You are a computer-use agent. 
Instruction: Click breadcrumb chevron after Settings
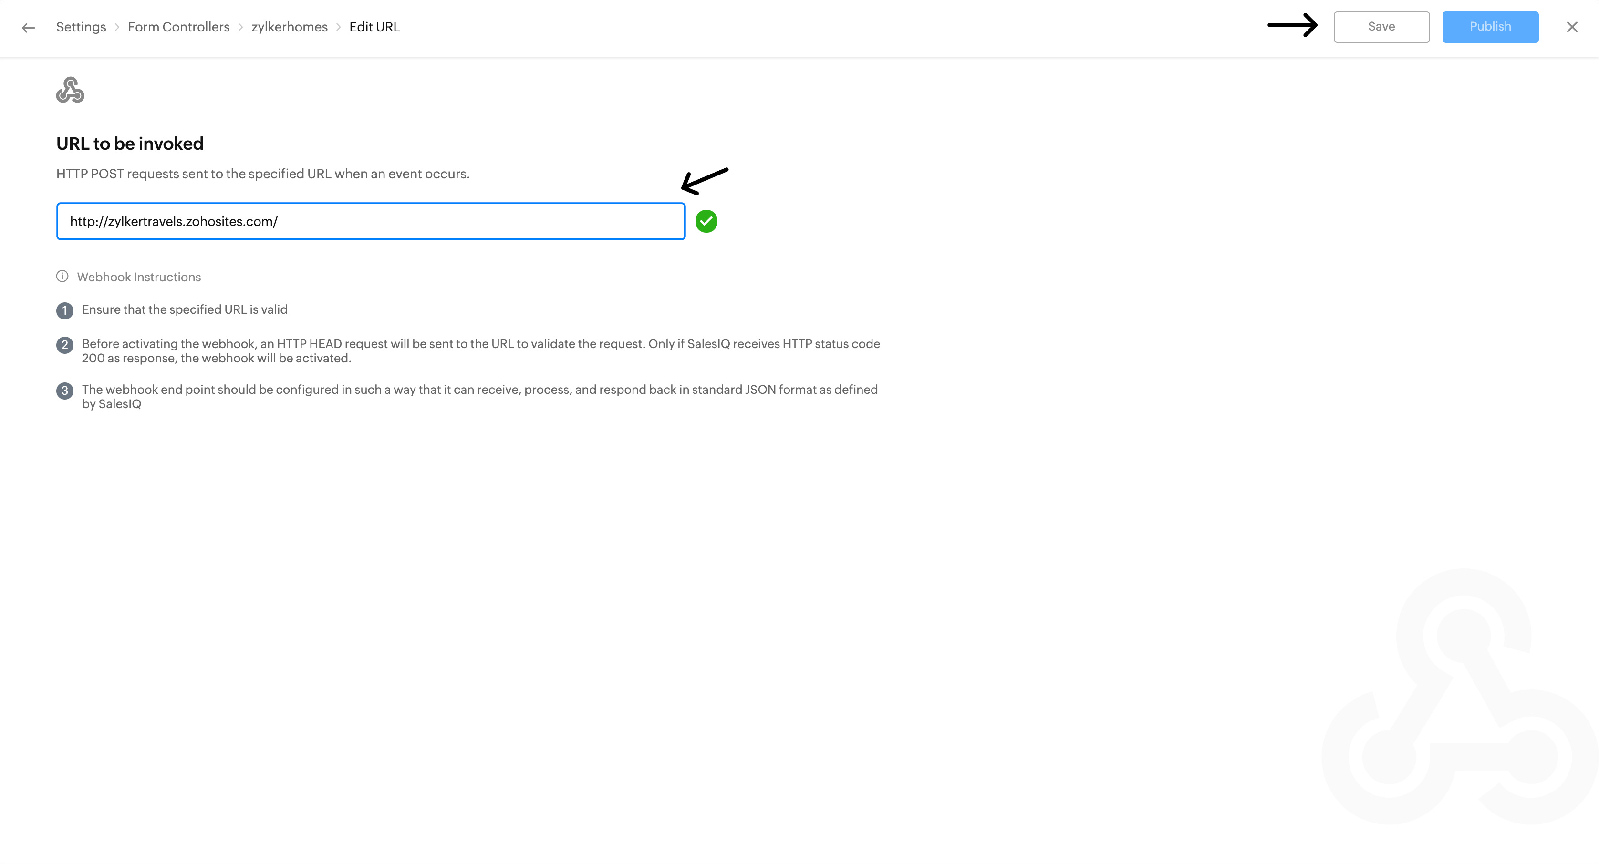[x=117, y=27]
